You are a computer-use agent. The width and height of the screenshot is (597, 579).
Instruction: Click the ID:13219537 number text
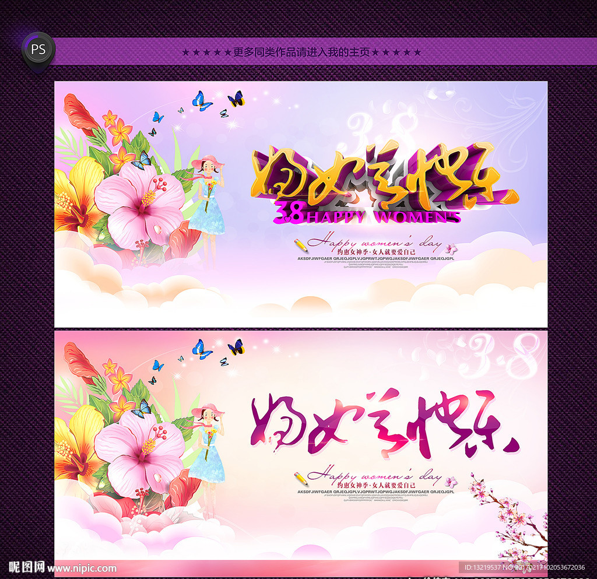point(482,567)
